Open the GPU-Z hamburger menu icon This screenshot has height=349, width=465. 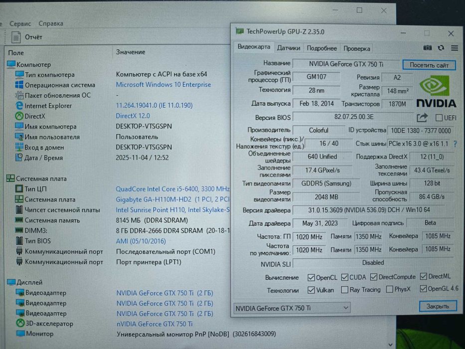(455, 48)
